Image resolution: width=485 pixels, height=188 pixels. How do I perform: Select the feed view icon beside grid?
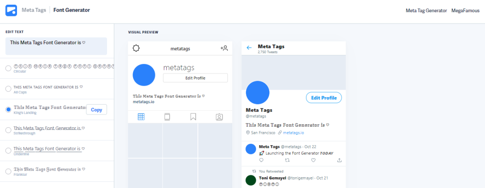167,117
